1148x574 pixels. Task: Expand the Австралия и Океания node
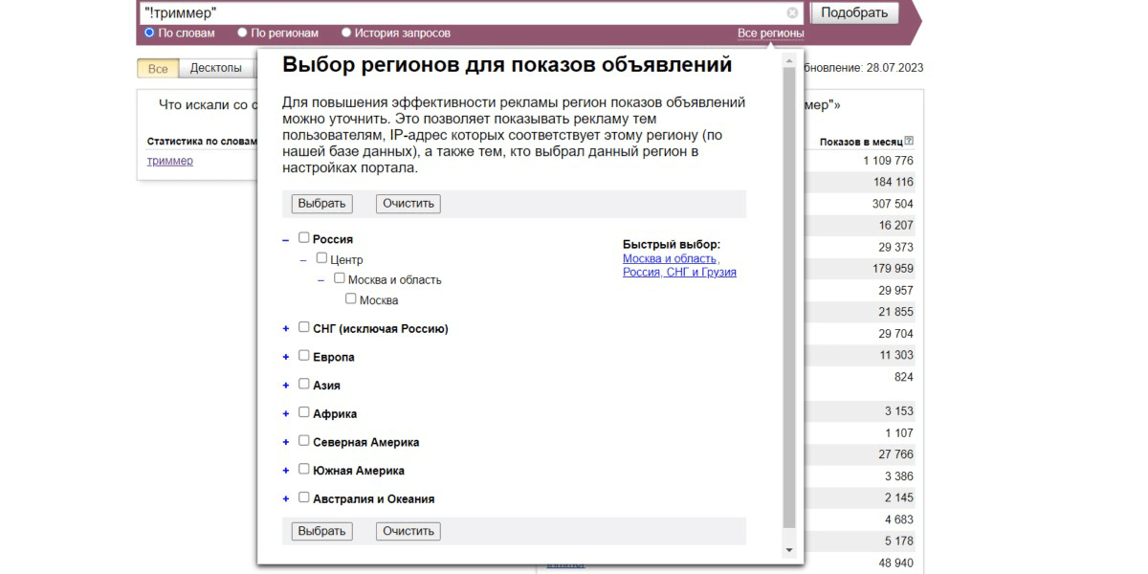[x=286, y=499]
